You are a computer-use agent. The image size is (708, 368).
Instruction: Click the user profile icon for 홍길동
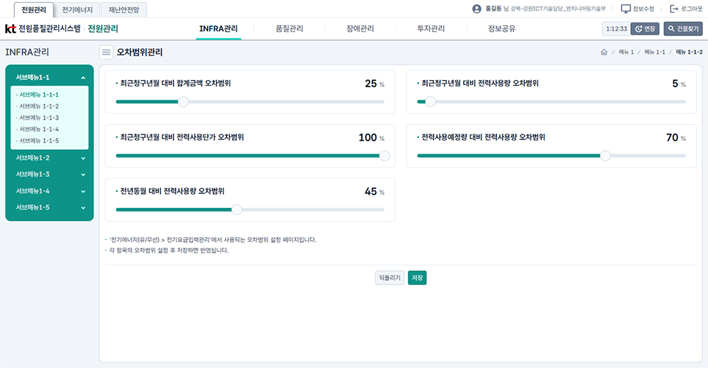click(x=476, y=9)
